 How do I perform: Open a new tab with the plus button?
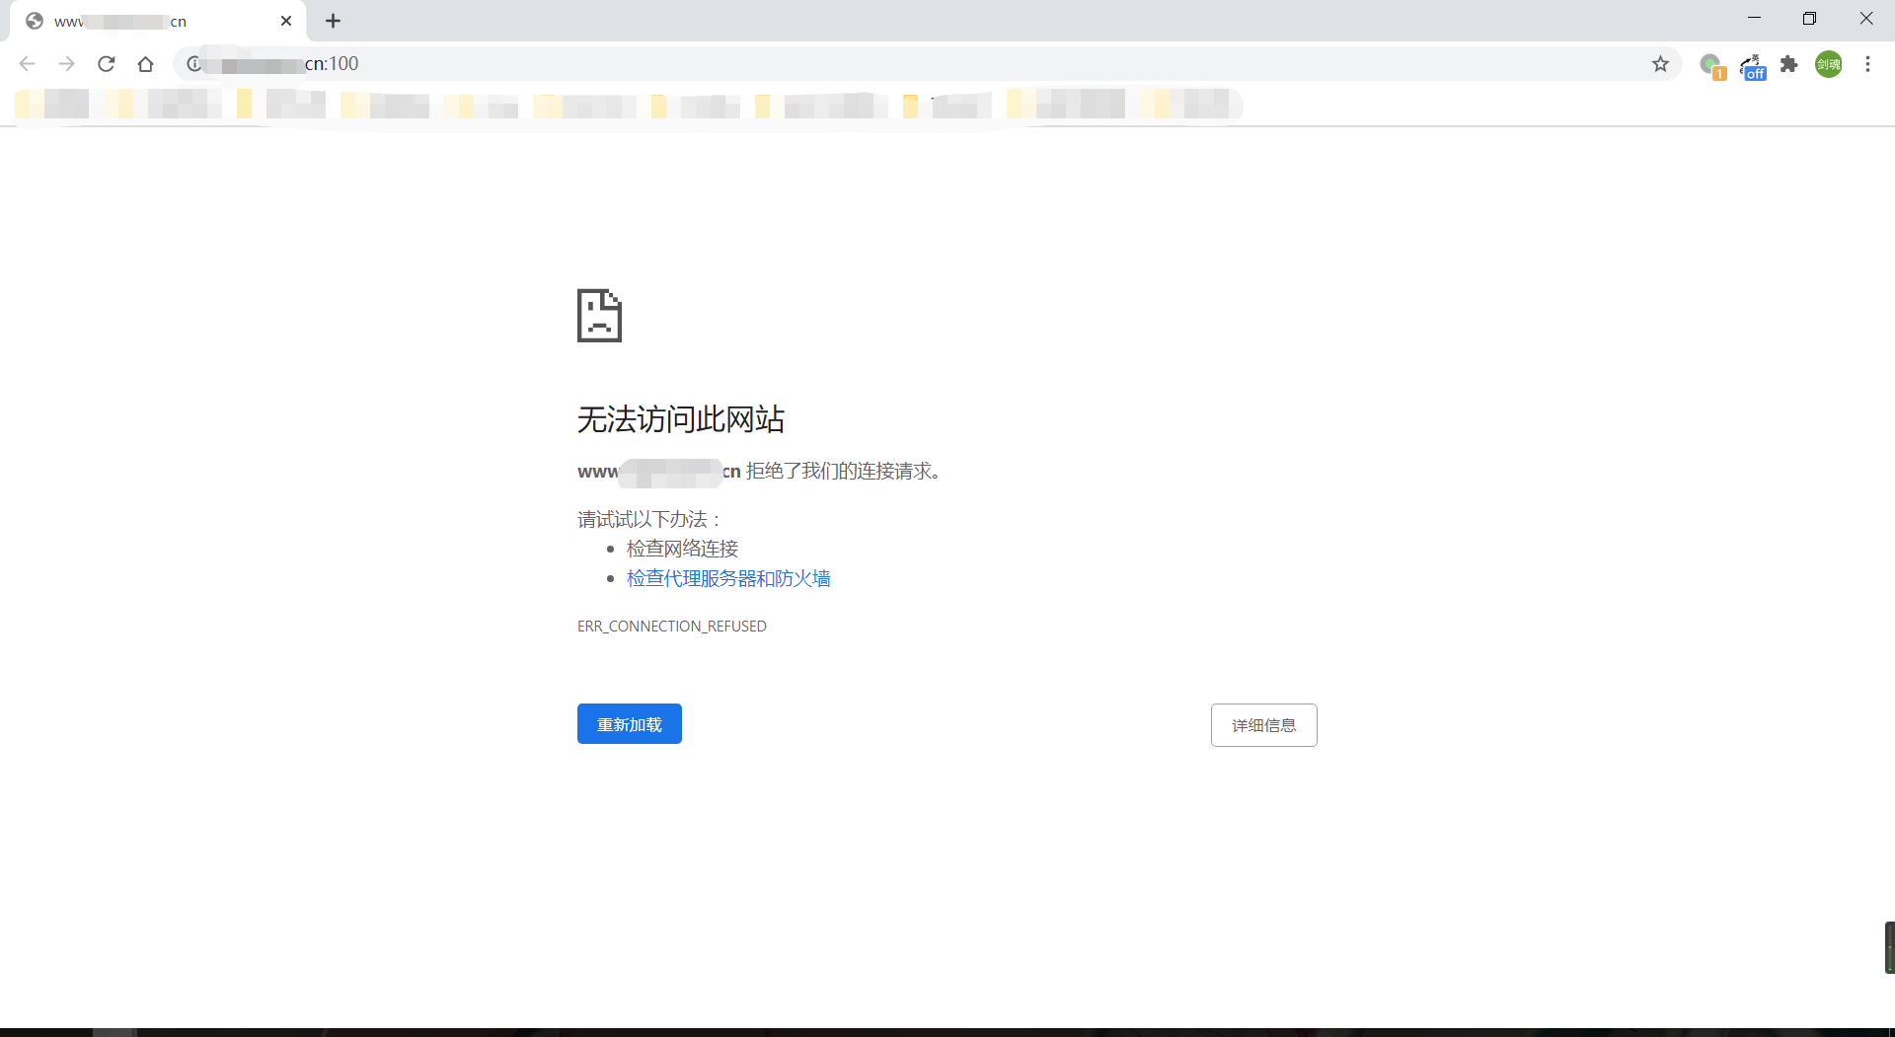pos(334,21)
